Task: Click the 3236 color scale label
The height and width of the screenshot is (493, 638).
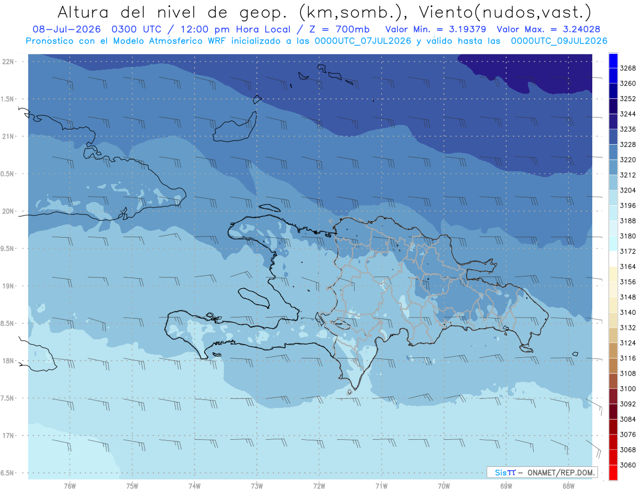Action: 628,129
